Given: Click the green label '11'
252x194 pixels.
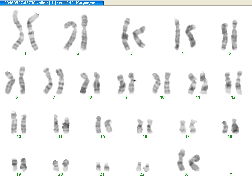Looking at the screenshot, I should (x=198, y=97).
